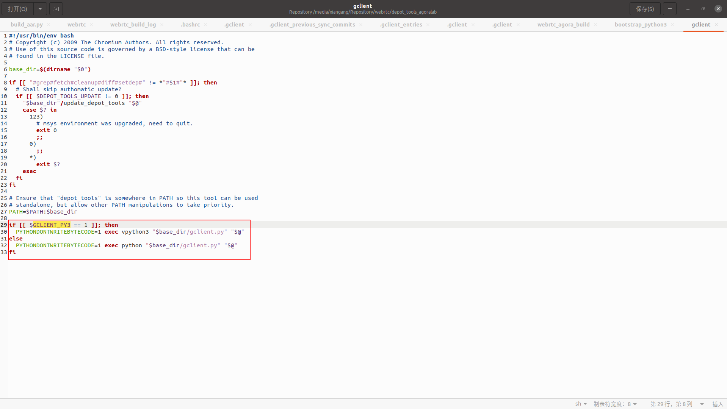Image resolution: width=727 pixels, height=409 pixels.
Task: Click the grep#fetch#cleanup condition line
Action: [113, 83]
